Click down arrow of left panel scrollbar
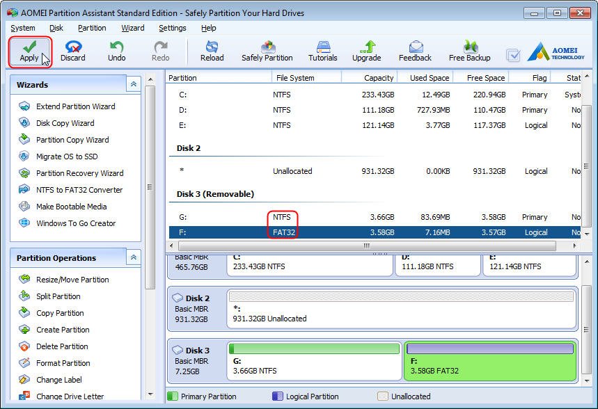598x409 pixels. 150,394
